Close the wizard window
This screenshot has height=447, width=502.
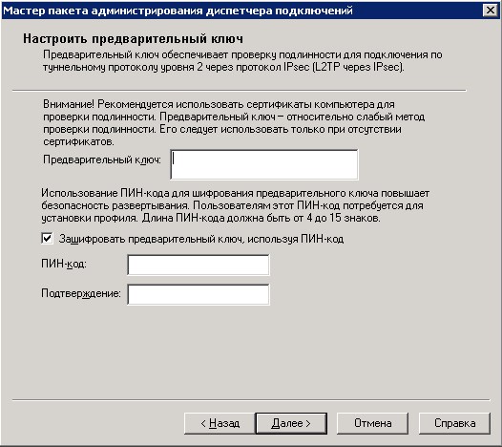pos(491,11)
